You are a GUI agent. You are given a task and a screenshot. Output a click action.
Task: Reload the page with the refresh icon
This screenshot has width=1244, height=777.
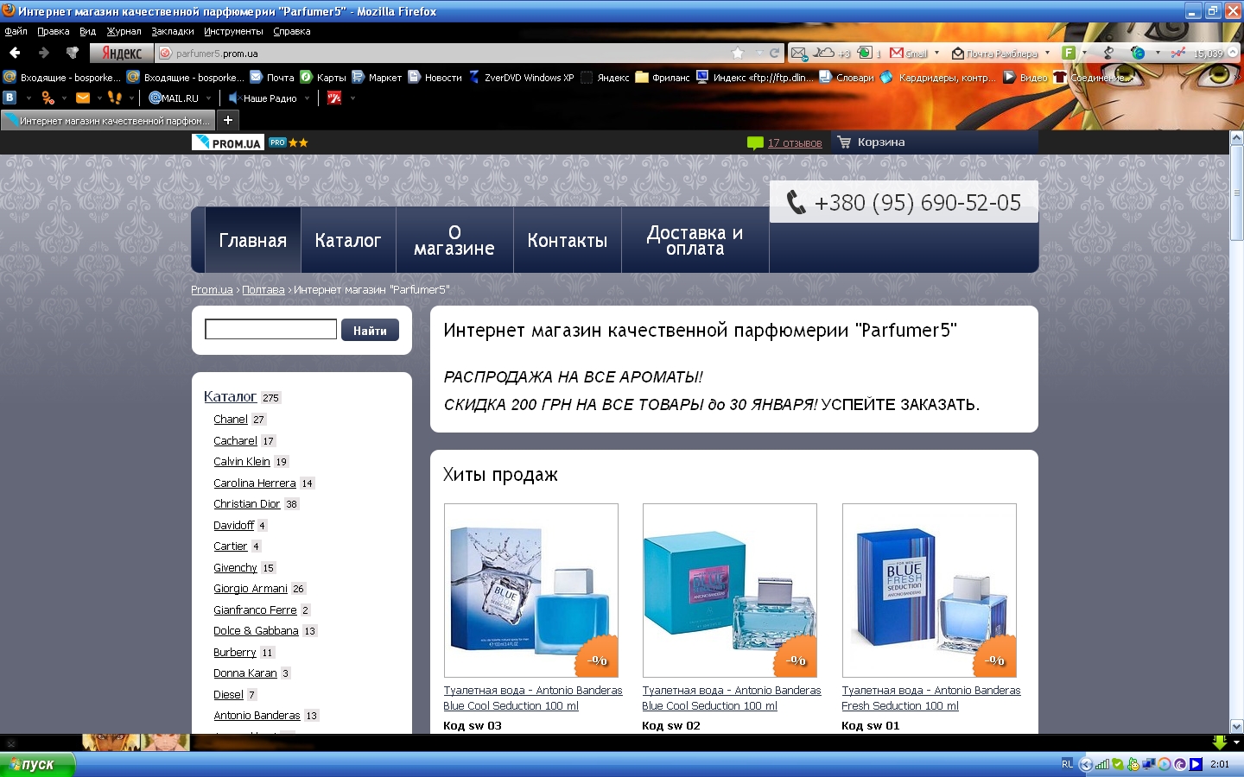[774, 54]
